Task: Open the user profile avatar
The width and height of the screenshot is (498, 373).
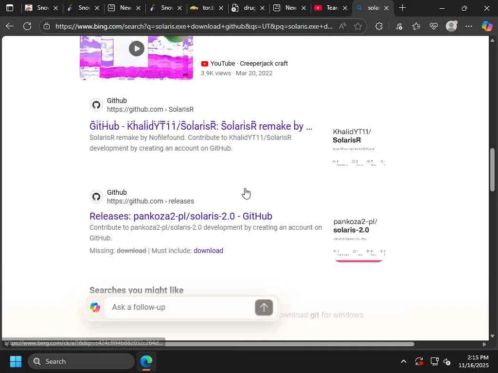Action: pos(451,26)
